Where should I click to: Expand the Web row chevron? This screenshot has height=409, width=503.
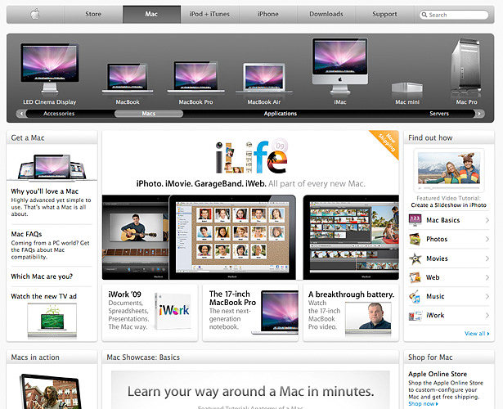[x=487, y=277]
